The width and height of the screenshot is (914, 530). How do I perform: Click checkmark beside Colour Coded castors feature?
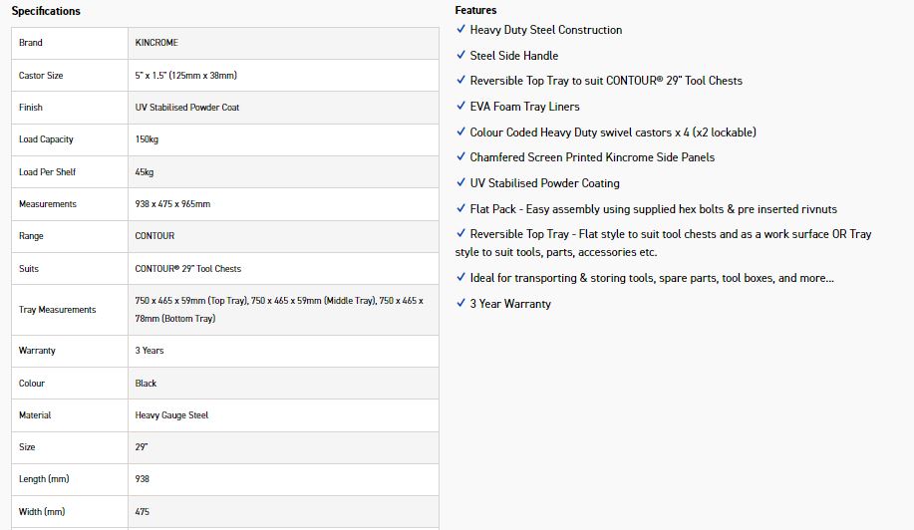(x=460, y=132)
